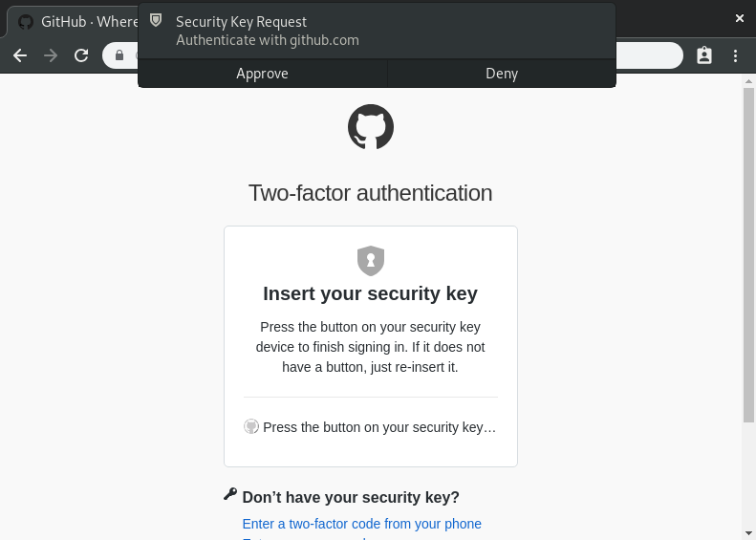756x540 pixels.
Task: Click the keyhole shield security icon
Action: click(x=371, y=260)
